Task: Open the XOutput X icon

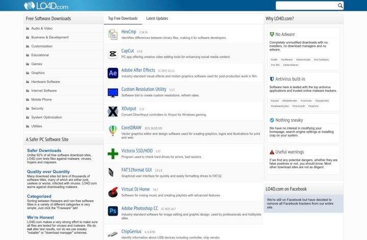Action: click(x=113, y=112)
